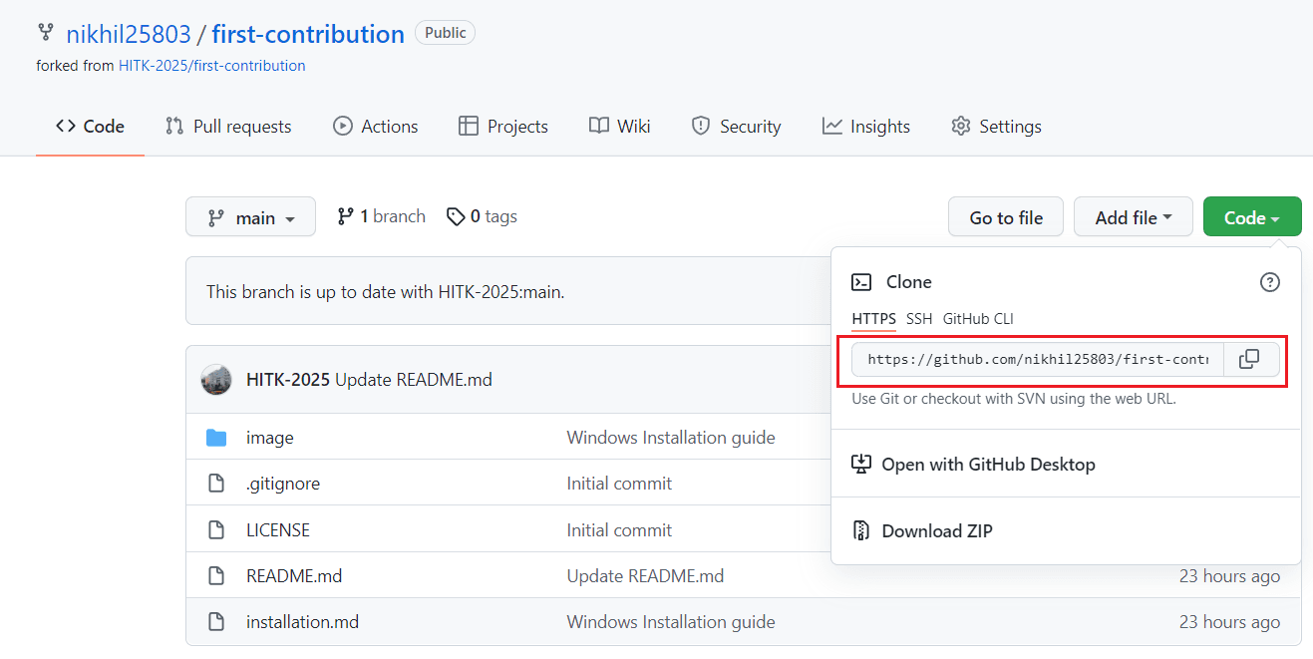The height and width of the screenshot is (659, 1313).
Task: Click the terminal icon next to Clone
Action: tap(862, 282)
